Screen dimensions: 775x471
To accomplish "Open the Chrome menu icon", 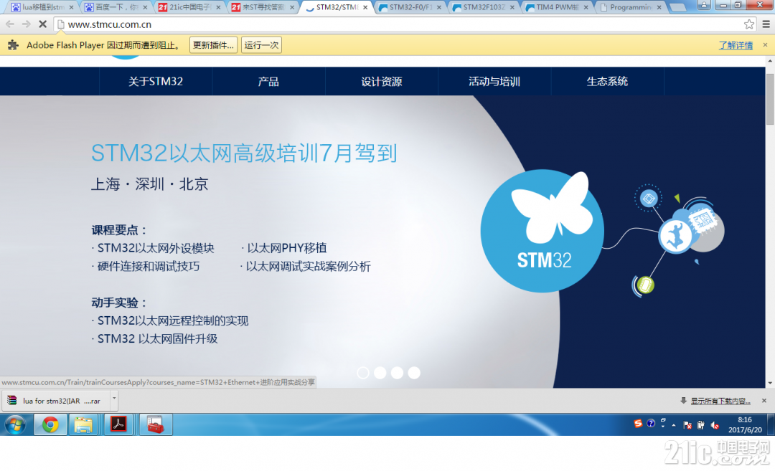I will [766, 24].
